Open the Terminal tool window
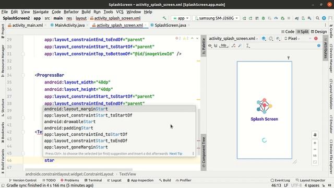The width and height of the screenshot is (334, 188). tap(93, 180)
